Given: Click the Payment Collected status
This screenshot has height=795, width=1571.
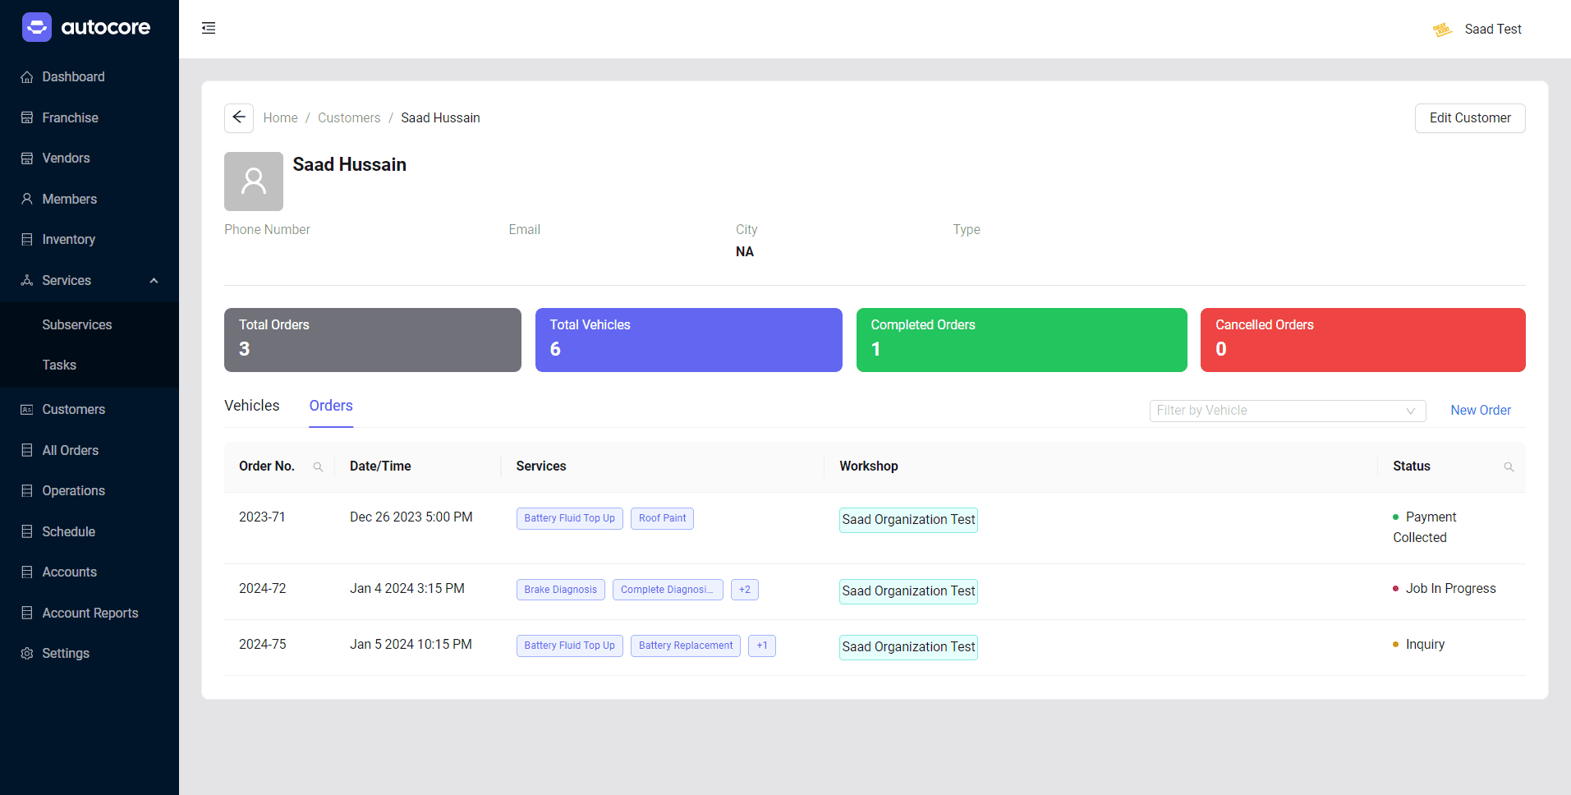Looking at the screenshot, I should click(1425, 527).
